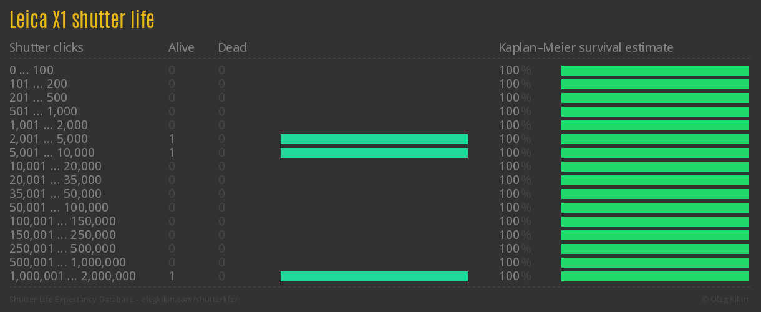Click the '© Oleg Kikin' copyright text

[726, 300]
